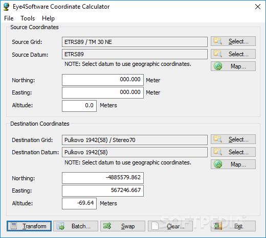Open the Help menu
266x238 pixels.
48,18
